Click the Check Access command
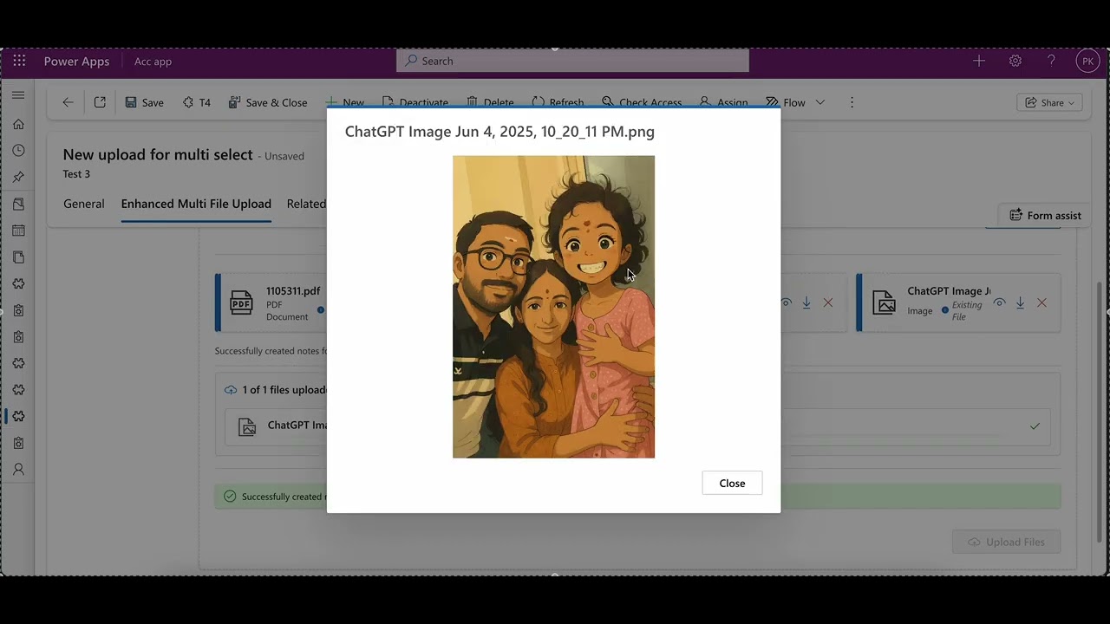Image resolution: width=1110 pixels, height=624 pixels. pos(642,102)
